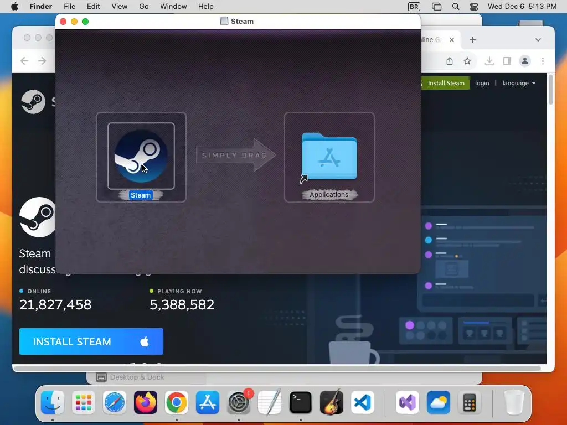Open the Chrome profile avatar
567x425 pixels.
click(525, 61)
